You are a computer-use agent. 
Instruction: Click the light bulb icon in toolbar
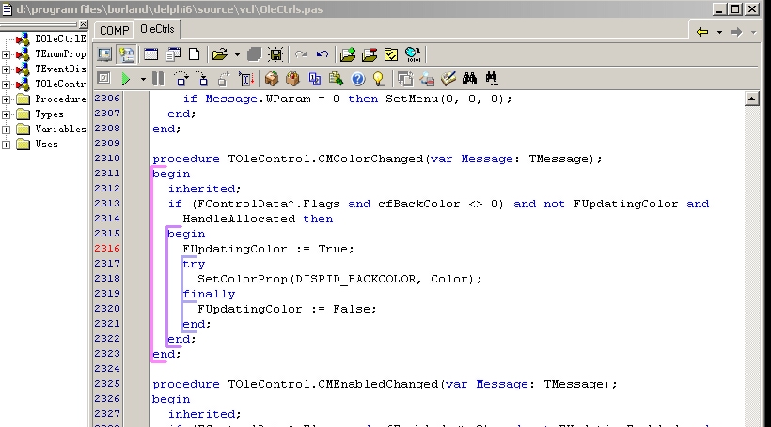(379, 79)
